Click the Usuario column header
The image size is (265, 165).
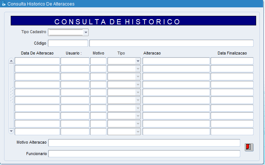coord(74,53)
